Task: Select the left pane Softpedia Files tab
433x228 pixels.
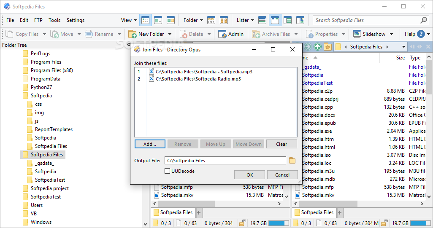Action: click(173, 212)
